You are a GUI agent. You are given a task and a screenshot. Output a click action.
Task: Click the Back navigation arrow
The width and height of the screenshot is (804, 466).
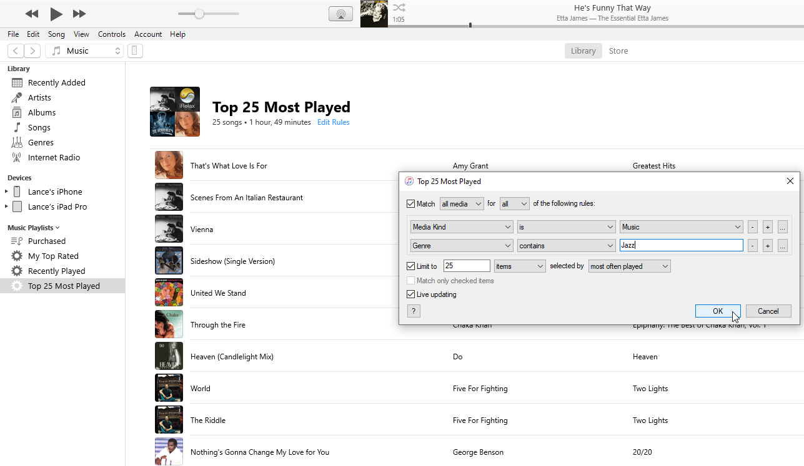[16, 51]
